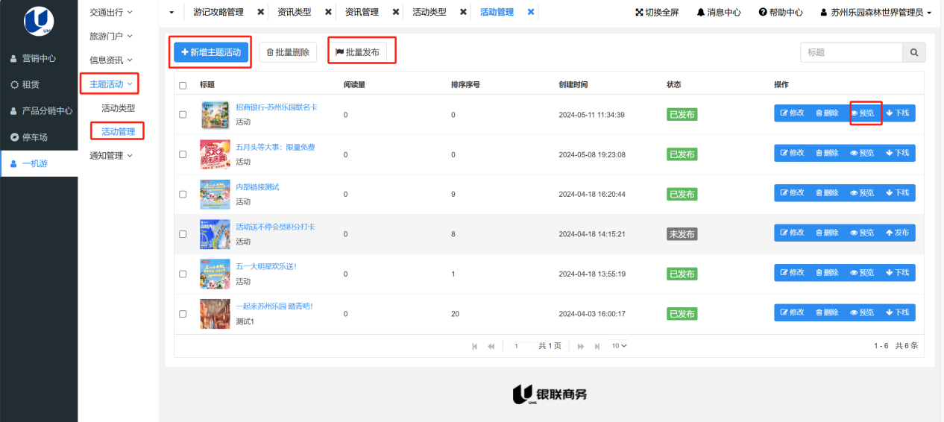
Task: Check the 招商银行-苏州乐园联名卡 row checkbox
Action: [183, 115]
